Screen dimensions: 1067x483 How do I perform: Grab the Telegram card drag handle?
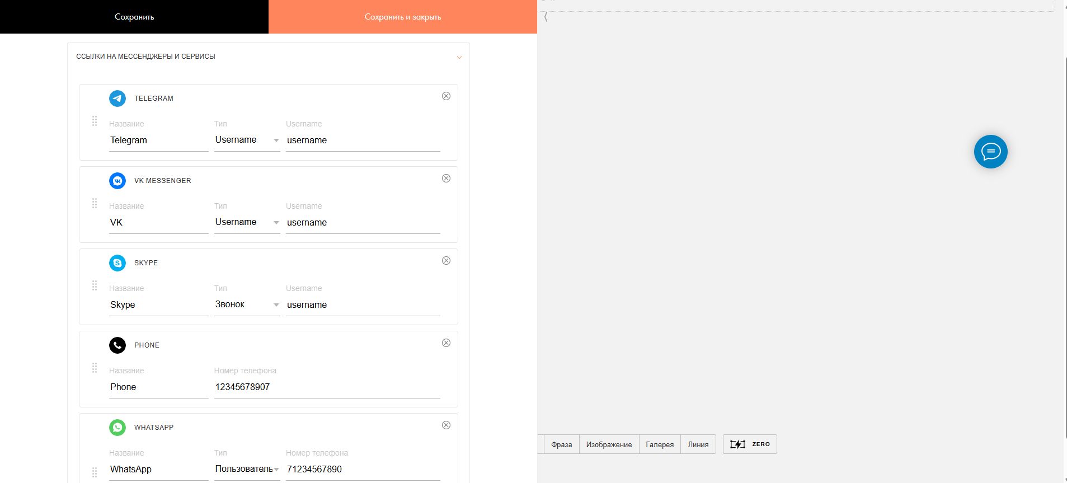(95, 121)
